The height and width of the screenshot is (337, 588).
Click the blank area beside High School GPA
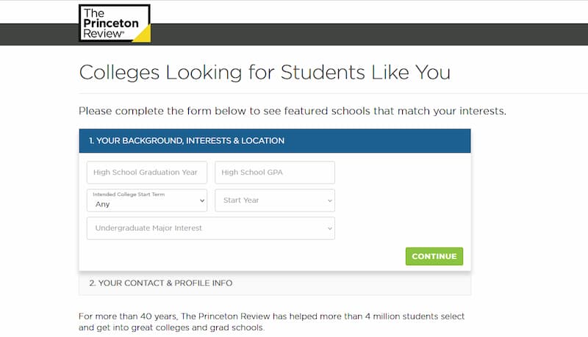pos(402,173)
